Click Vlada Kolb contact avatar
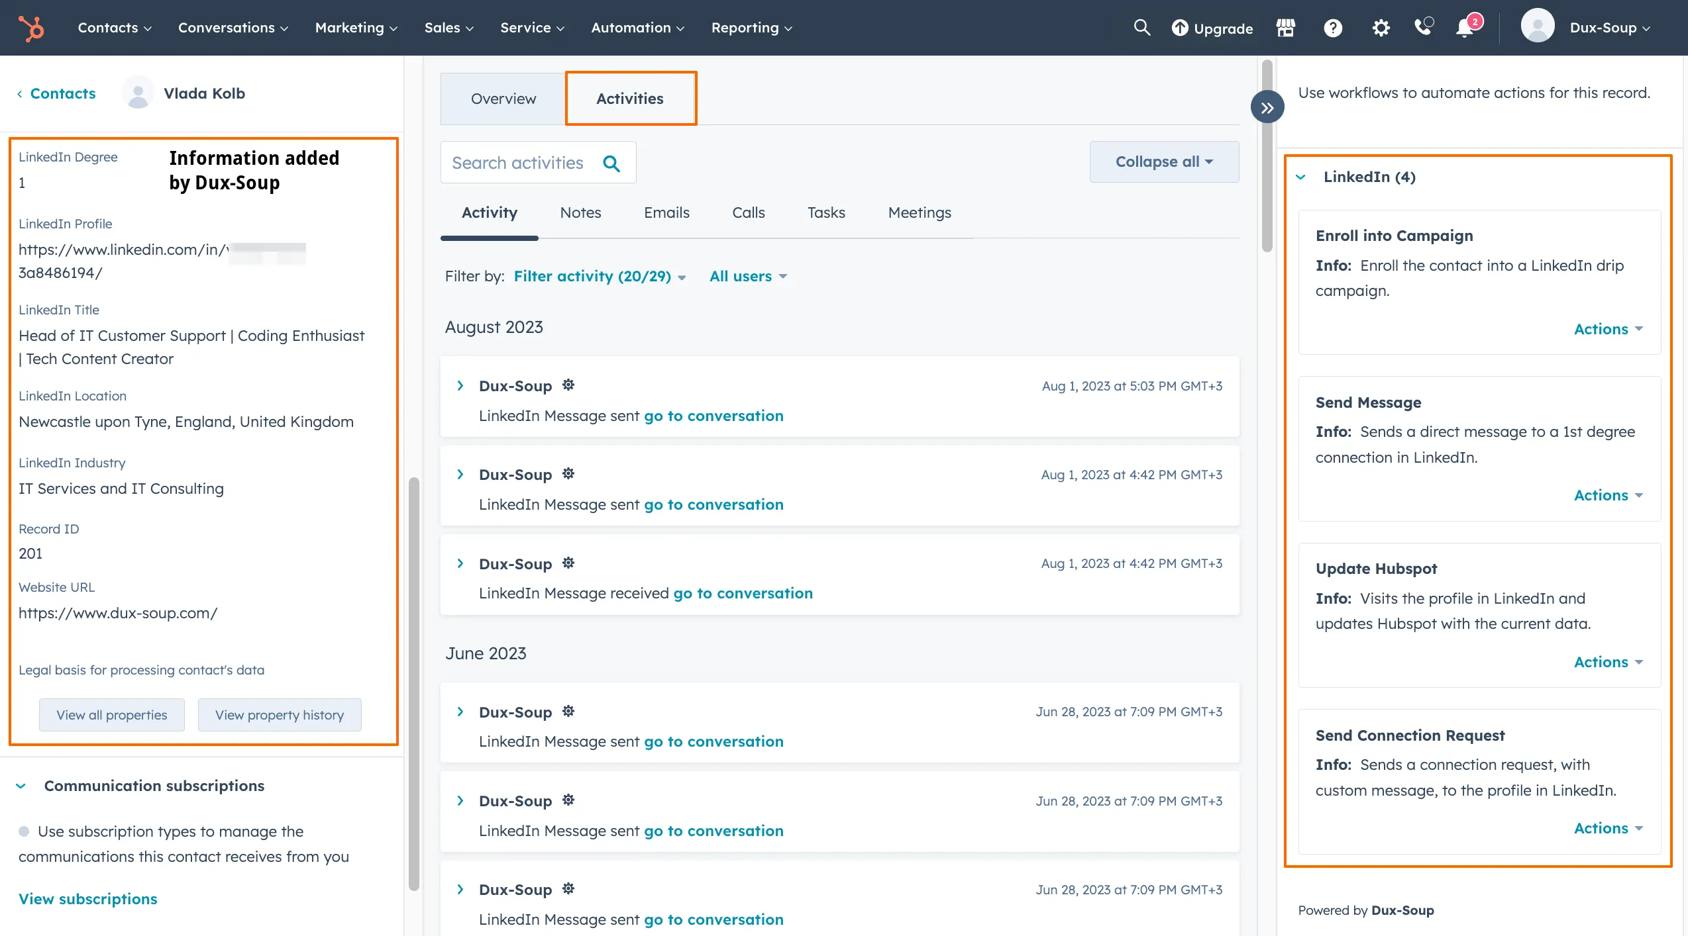Viewport: 1688px width, 936px height. pyautogui.click(x=138, y=93)
